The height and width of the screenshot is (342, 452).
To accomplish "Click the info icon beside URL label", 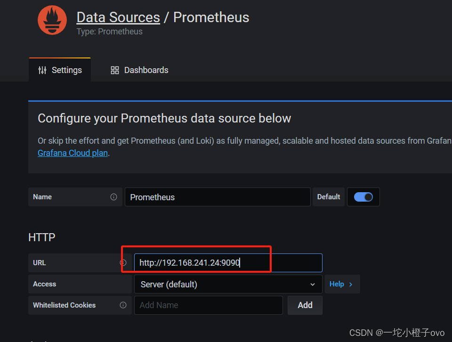I will [123, 263].
